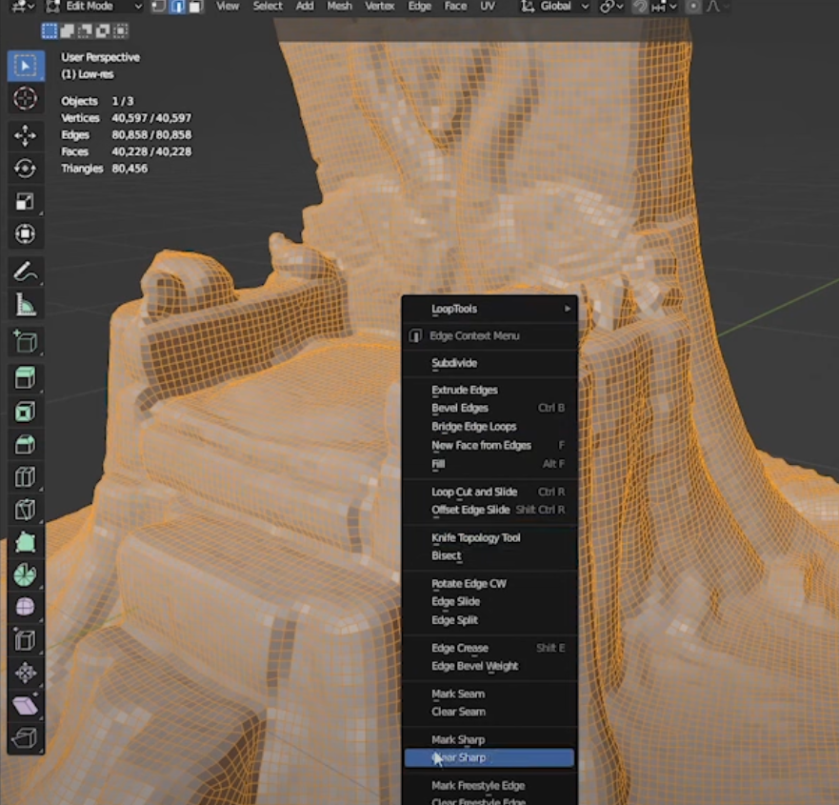Select the Extrude Region tool
This screenshot has width=839, height=805.
[25, 378]
